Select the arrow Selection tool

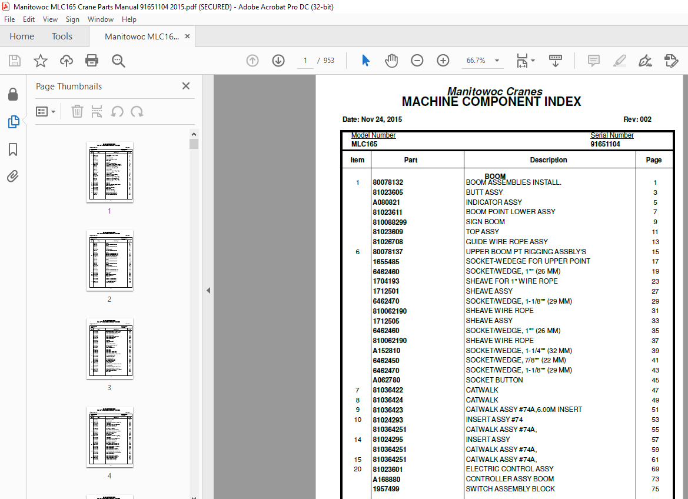point(365,61)
